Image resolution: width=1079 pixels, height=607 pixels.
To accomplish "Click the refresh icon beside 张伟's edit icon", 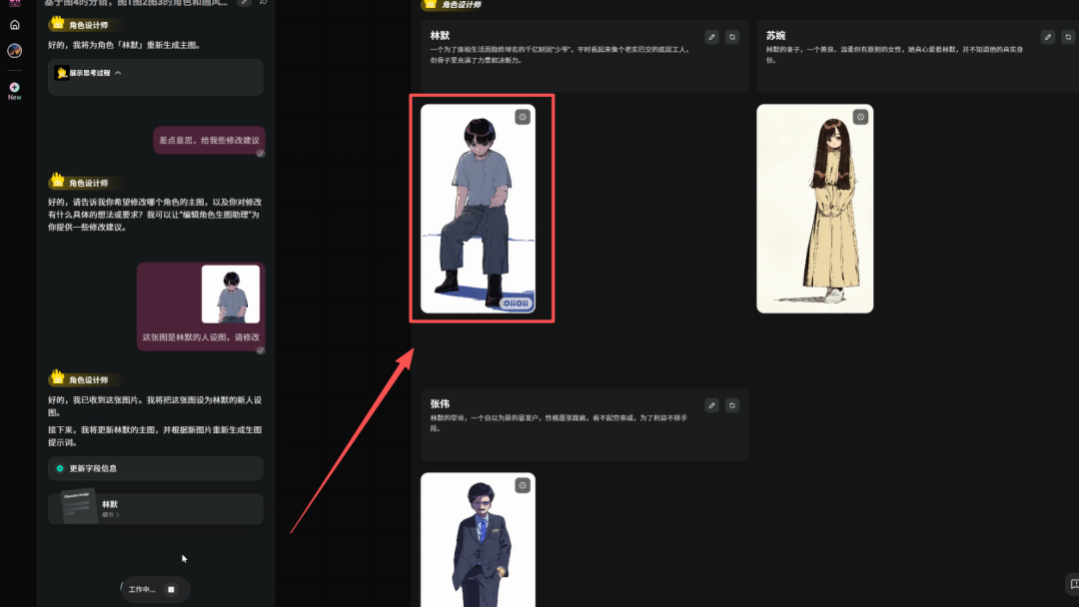I will (732, 404).
